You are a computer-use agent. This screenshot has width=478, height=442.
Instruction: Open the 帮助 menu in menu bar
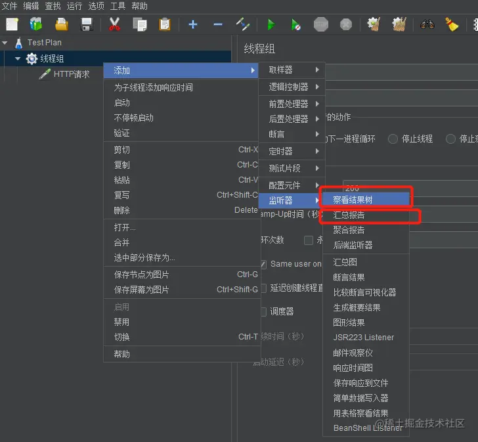[x=140, y=6]
